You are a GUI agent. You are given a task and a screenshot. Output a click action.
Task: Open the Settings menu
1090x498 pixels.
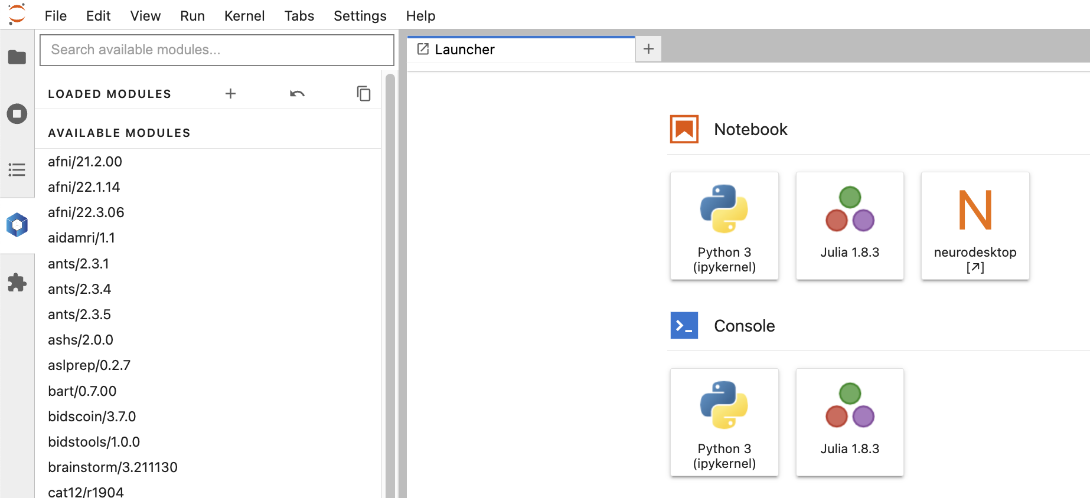(x=360, y=16)
